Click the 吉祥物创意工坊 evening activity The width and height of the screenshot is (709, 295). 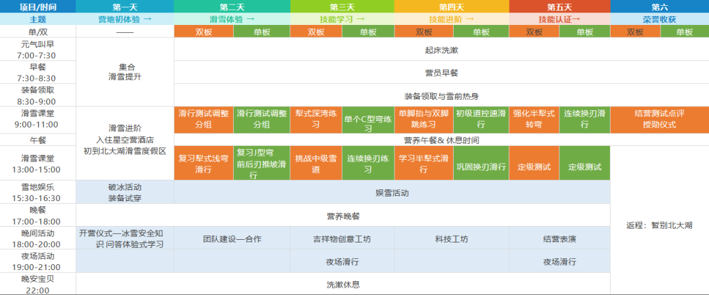pos(341,238)
